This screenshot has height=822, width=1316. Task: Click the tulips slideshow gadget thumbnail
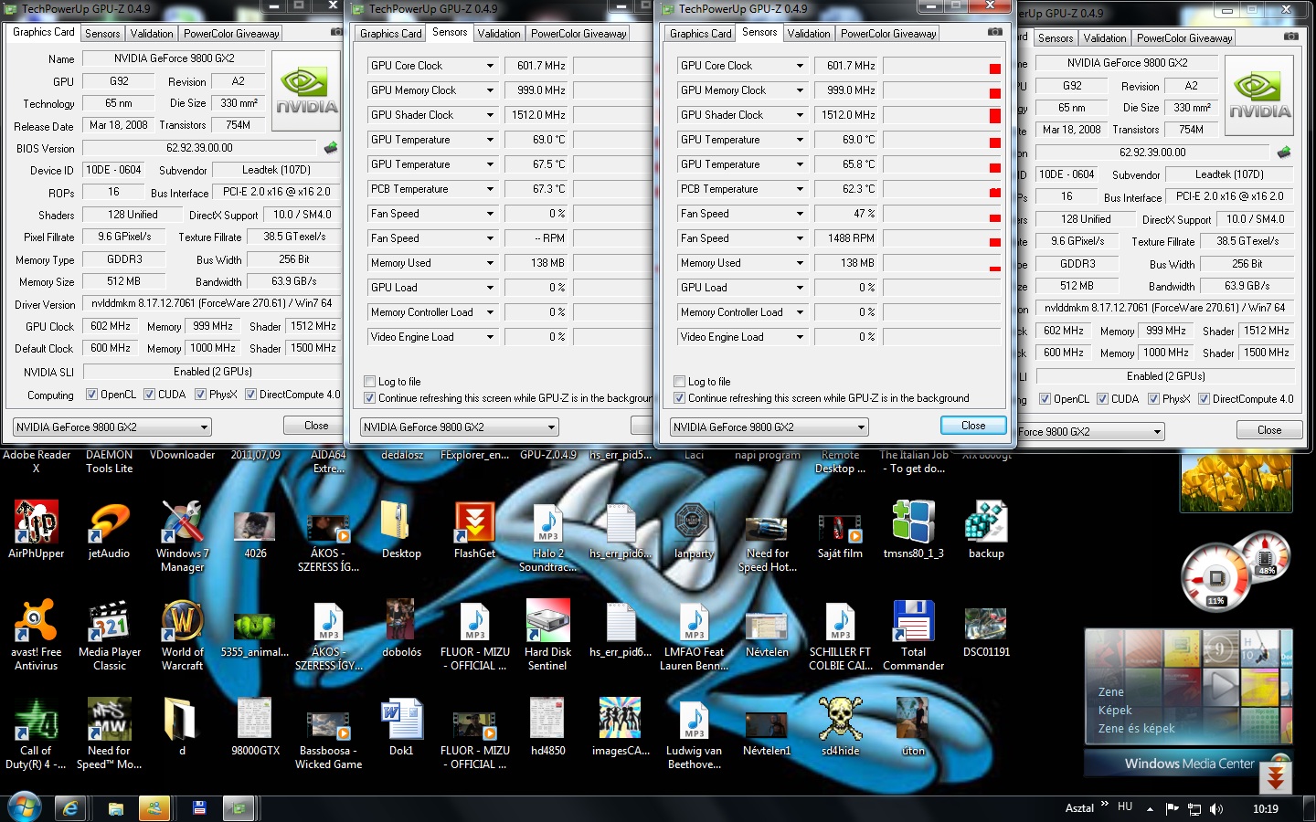pos(1235,481)
